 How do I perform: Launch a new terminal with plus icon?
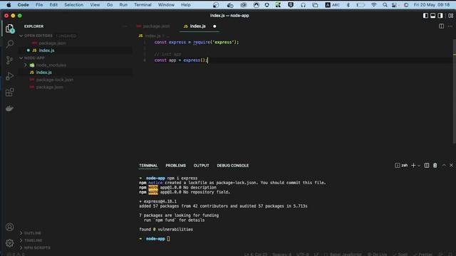click(x=413, y=166)
